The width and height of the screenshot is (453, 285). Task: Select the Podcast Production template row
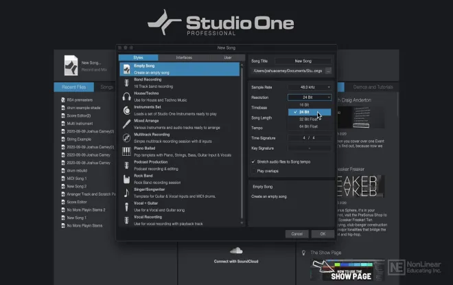(x=180, y=166)
